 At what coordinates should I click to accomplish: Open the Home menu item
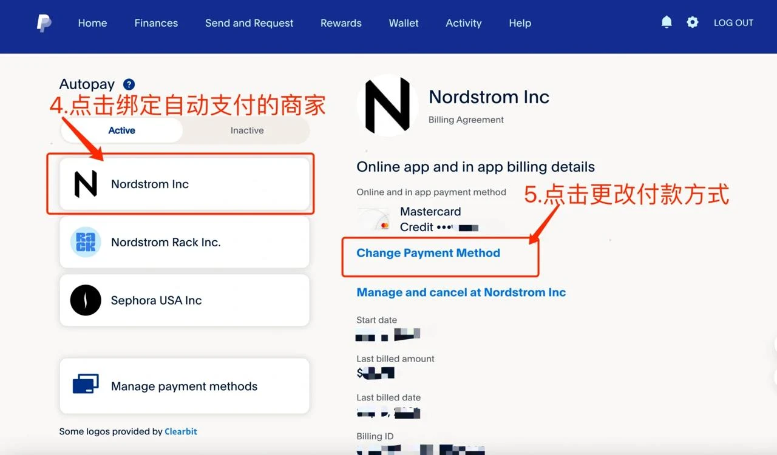point(92,23)
